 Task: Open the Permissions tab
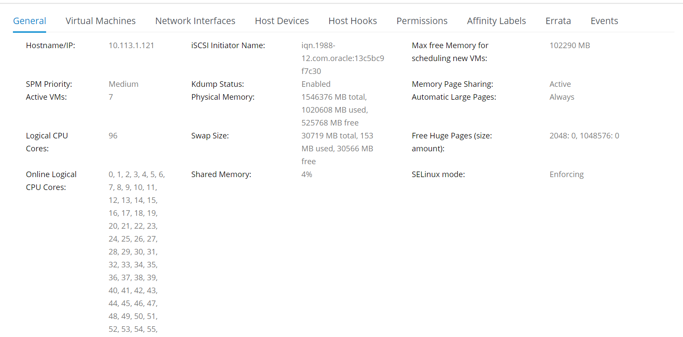click(x=422, y=21)
